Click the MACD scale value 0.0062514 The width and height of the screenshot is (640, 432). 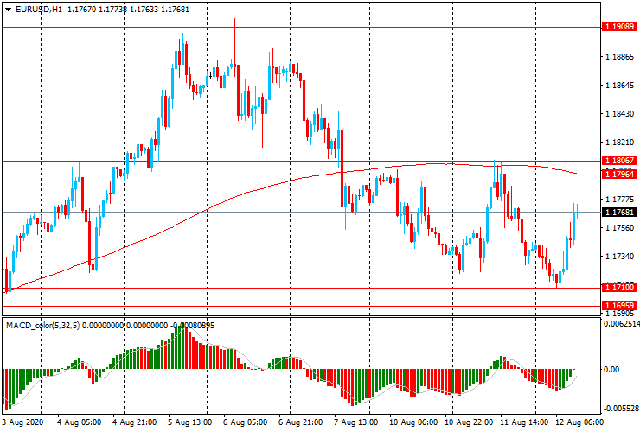(621, 324)
